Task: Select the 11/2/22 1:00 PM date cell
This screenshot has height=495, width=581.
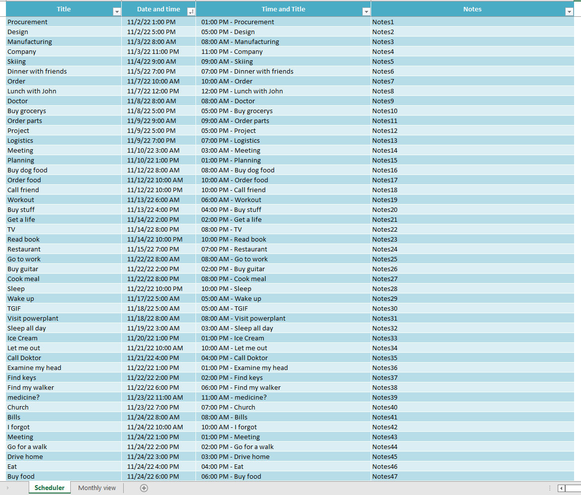Action: tap(158, 22)
